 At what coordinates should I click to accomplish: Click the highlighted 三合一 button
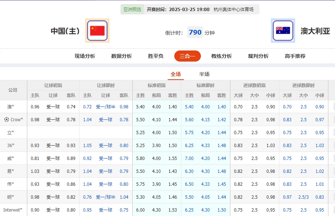click(x=187, y=56)
